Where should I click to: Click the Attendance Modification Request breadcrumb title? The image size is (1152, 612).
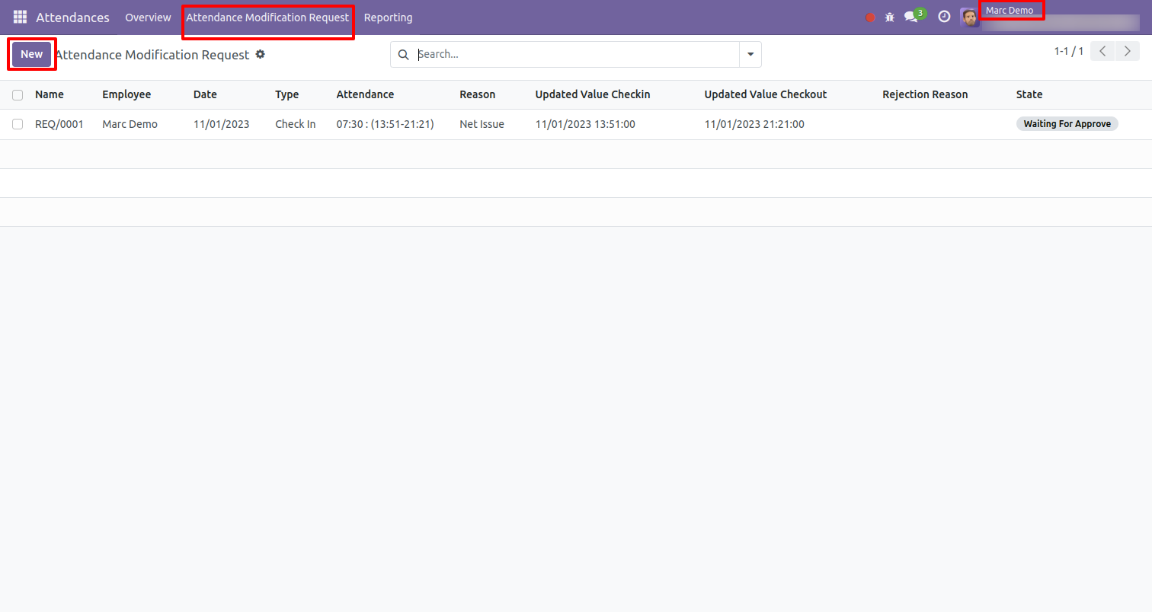[152, 55]
